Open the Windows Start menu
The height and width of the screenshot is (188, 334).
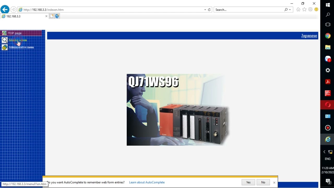coord(328,5)
